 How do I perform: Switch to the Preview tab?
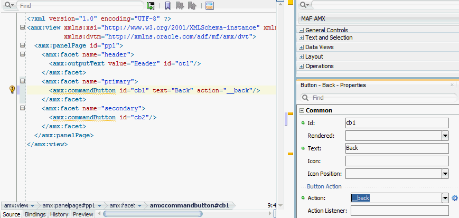(x=83, y=214)
